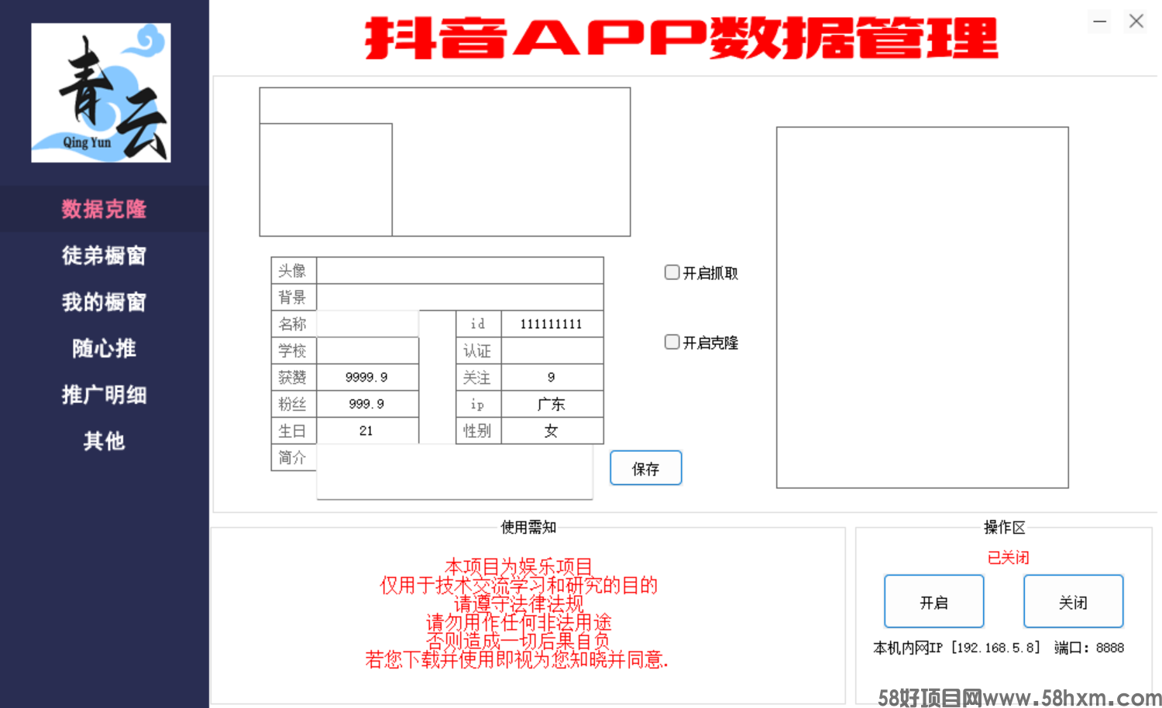The image size is (1162, 708).
Task: Open 推广明细 in the sidebar
Action: (x=105, y=395)
